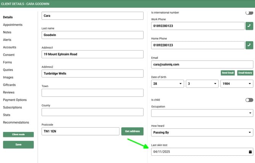Open Email history
The height and width of the screenshot is (163, 255).
[245, 73]
